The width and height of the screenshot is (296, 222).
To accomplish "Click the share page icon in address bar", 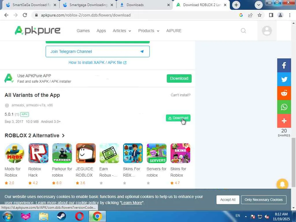I will (x=250, y=15).
